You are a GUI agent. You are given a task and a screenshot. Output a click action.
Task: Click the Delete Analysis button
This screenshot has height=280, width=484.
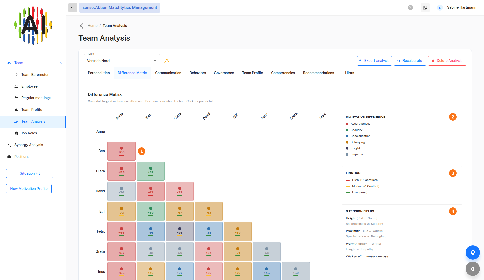click(447, 61)
